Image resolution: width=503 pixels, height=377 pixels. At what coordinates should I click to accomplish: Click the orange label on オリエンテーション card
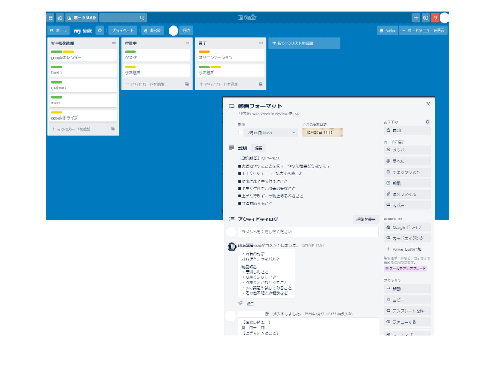(x=204, y=51)
